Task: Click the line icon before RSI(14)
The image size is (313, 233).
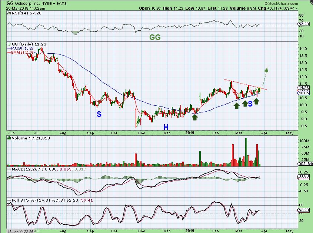Action: click(9, 13)
